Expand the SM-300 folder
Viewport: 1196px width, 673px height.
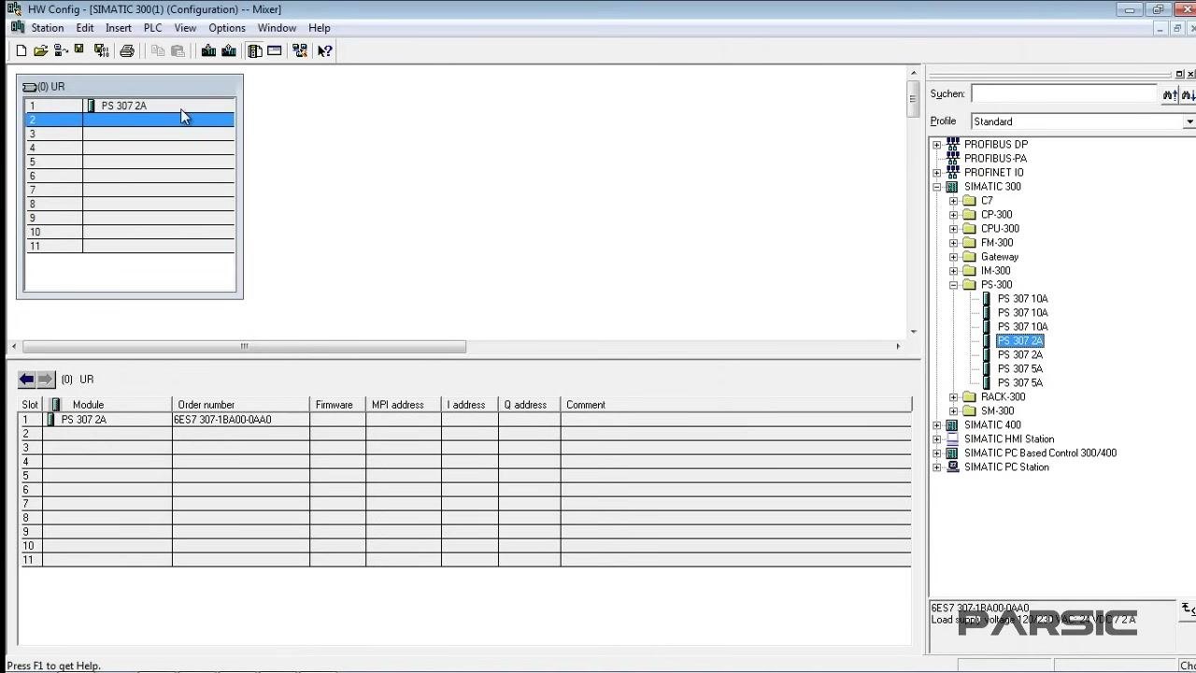[954, 411]
